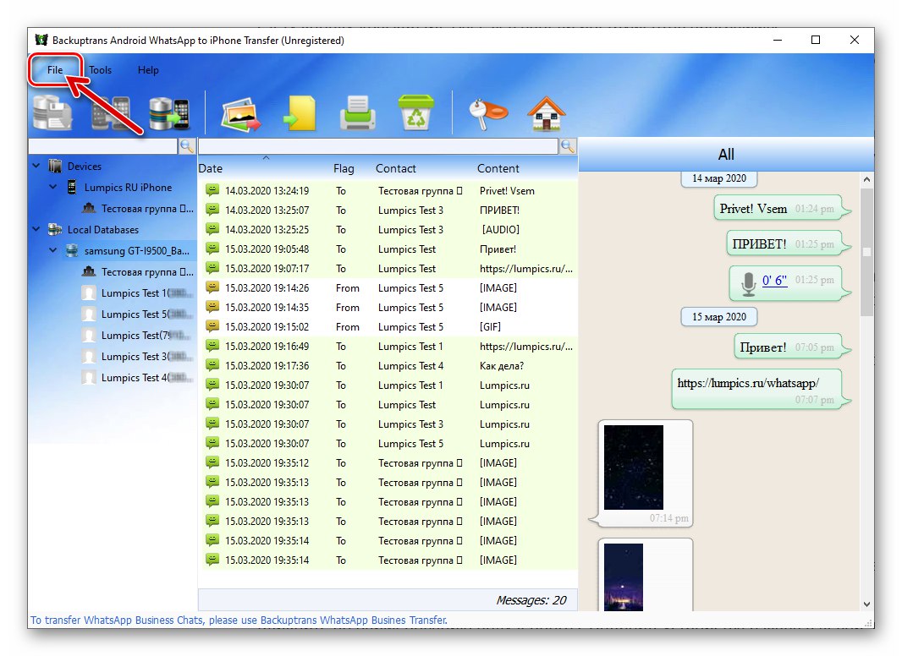
Task: Click the https://lumpics.ru/whatsapp/ chat bubble
Action: coord(761,389)
